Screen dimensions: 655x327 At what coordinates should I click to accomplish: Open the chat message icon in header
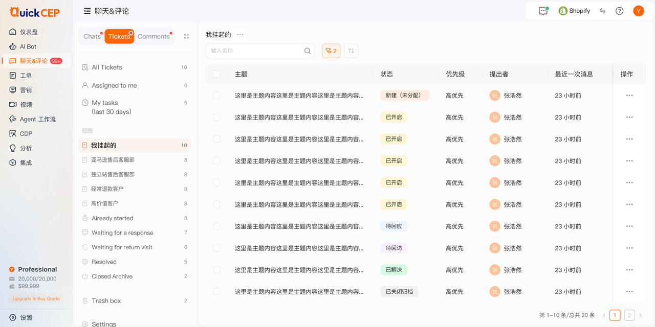click(x=543, y=11)
